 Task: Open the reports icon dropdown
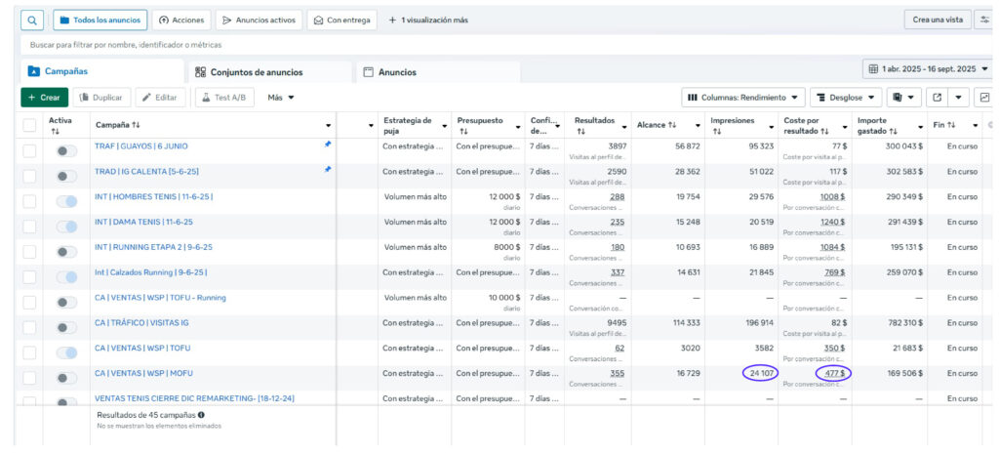[906, 98]
